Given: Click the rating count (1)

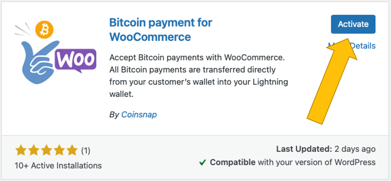Looking at the screenshot, I should click(86, 150).
